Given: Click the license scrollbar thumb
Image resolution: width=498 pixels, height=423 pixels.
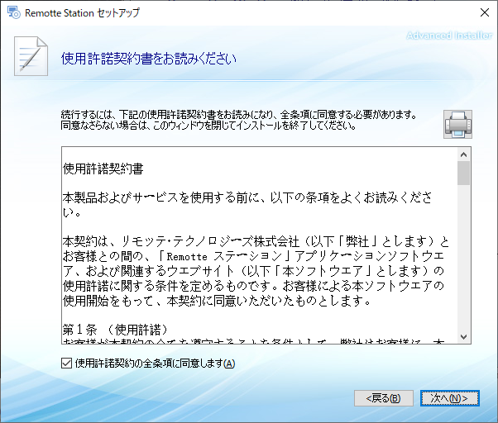Looking at the screenshot, I should 464,173.
